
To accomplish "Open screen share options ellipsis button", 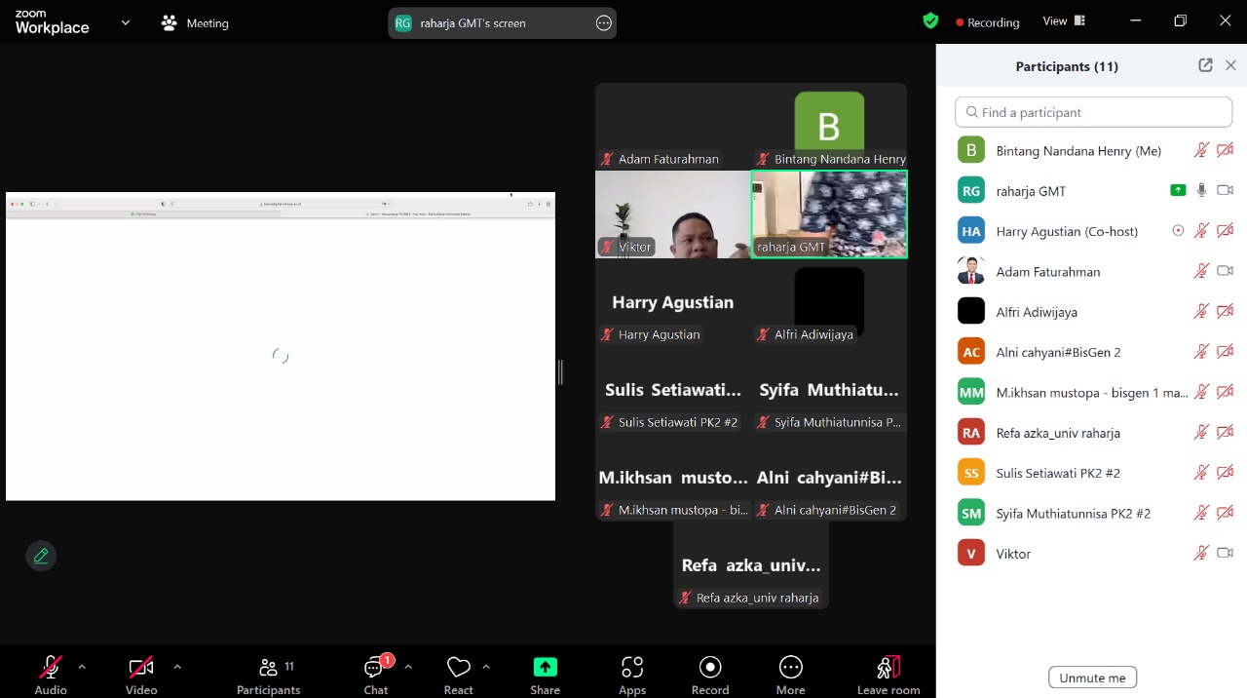I will 604,22.
